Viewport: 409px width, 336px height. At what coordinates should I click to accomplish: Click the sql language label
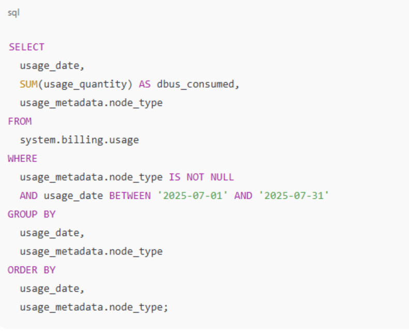pyautogui.click(x=13, y=13)
